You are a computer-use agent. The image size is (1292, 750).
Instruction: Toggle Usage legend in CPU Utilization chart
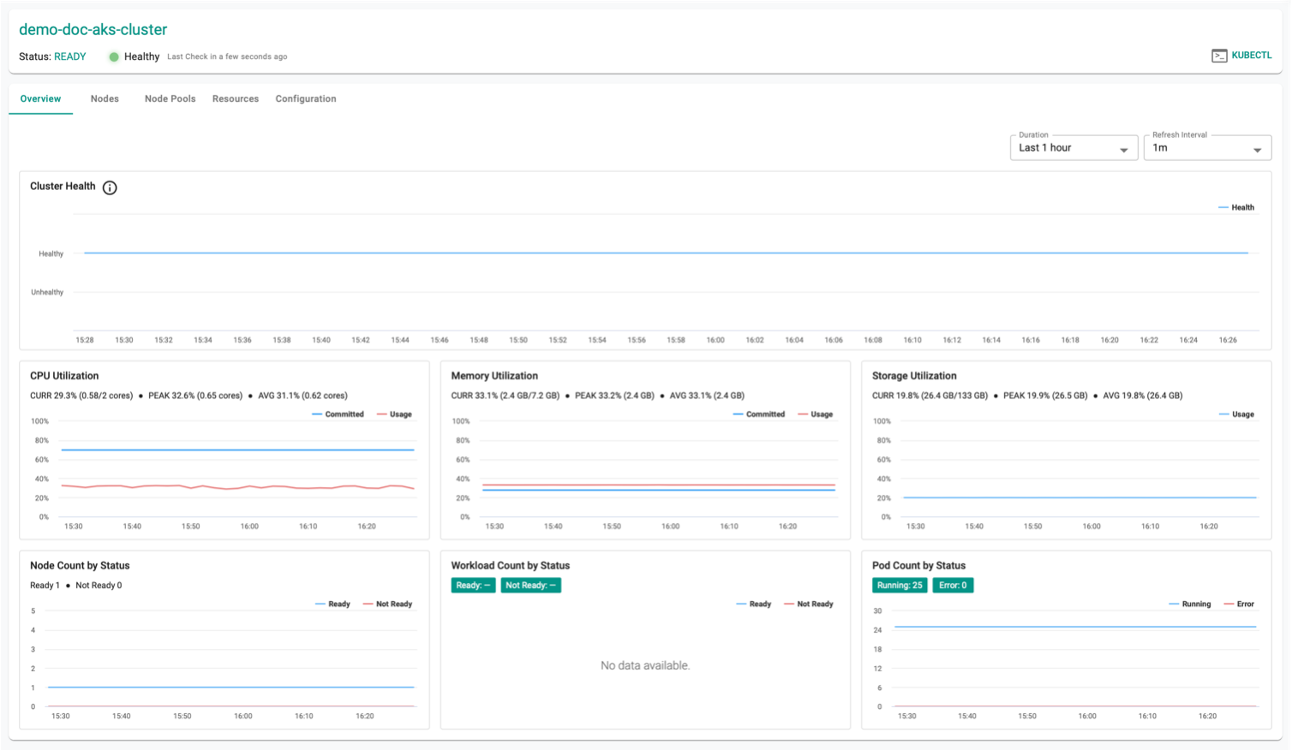pyautogui.click(x=394, y=414)
